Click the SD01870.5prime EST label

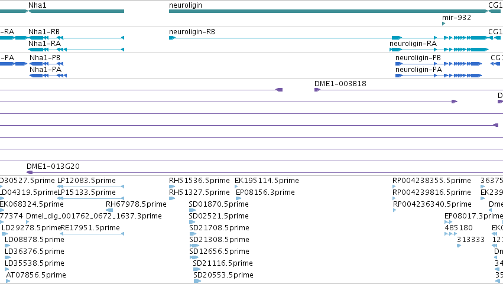tap(219, 204)
